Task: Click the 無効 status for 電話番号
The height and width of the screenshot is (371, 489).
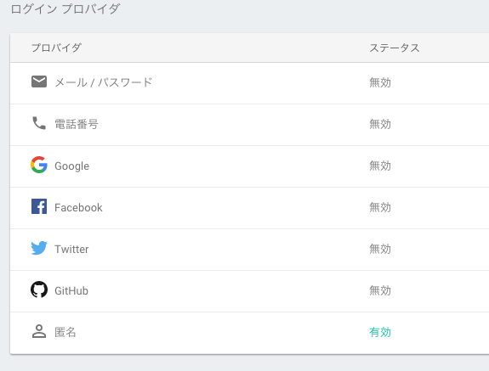Action: coord(380,124)
